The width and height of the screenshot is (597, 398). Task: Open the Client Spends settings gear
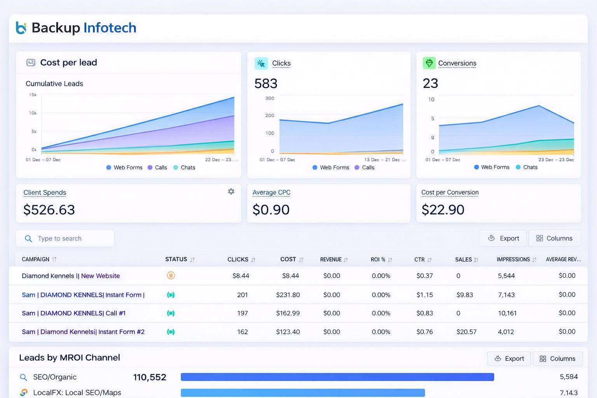click(x=231, y=192)
